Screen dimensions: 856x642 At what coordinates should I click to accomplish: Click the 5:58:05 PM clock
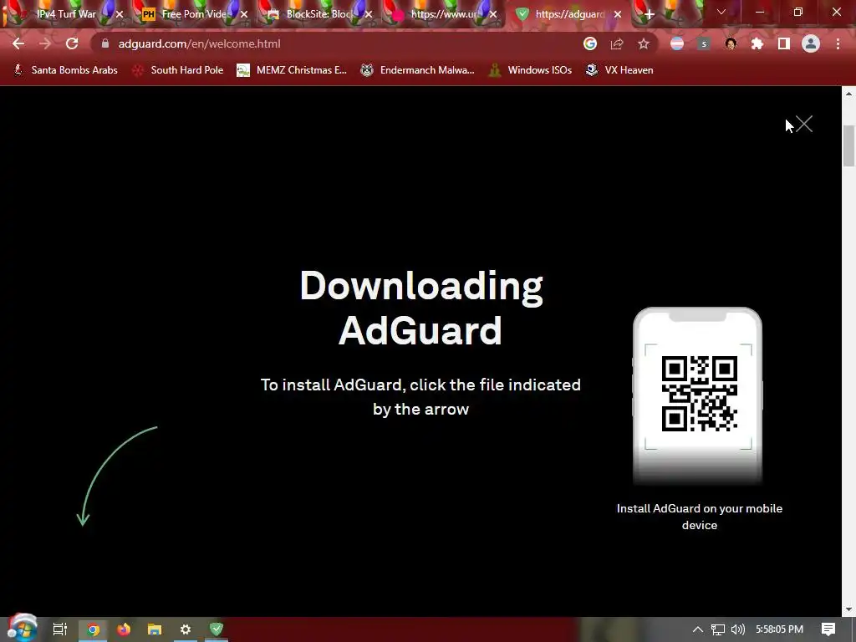pyautogui.click(x=780, y=629)
